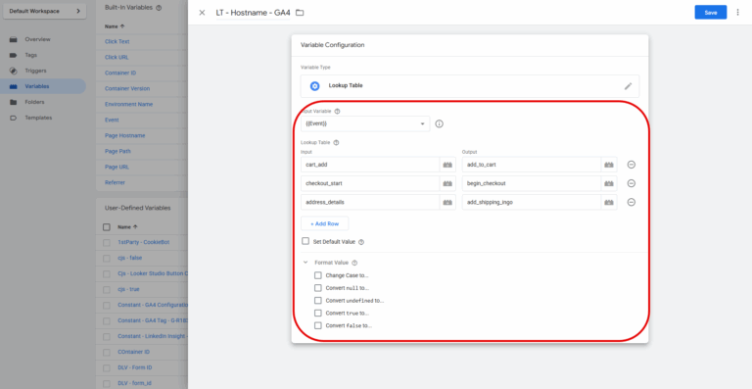
Task: Open help for Format Value
Action: (354, 263)
